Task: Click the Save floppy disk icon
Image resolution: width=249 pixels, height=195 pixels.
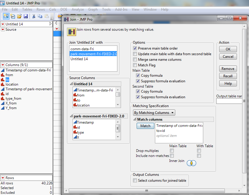Action: [x=26, y=16]
